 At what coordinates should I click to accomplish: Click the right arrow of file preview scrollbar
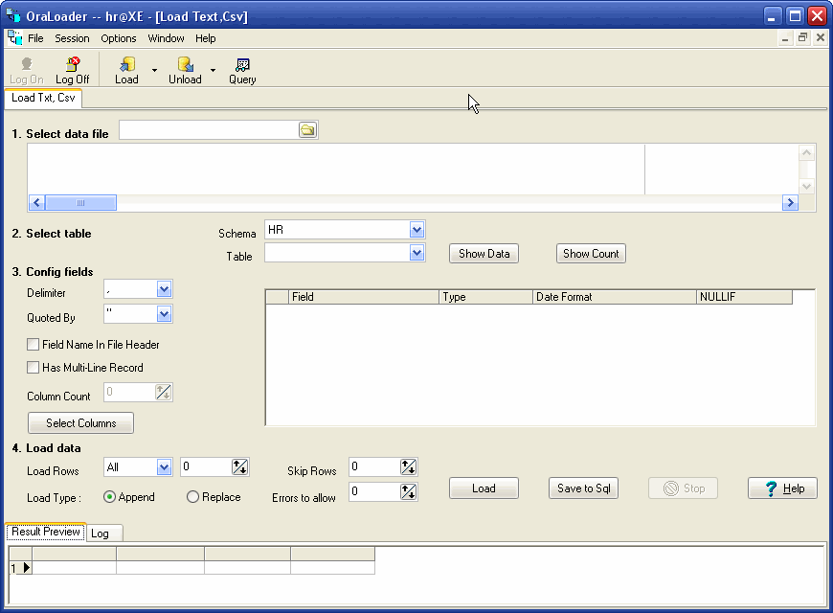click(790, 202)
